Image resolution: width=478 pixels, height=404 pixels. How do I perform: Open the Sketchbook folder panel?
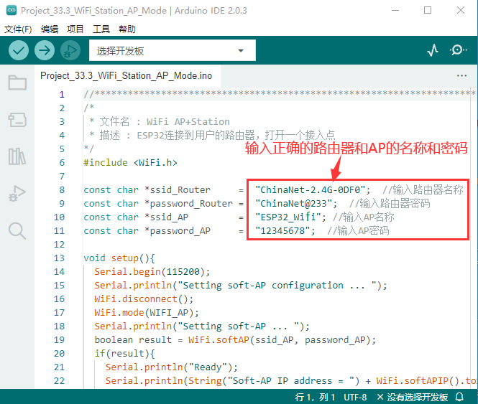17,83
